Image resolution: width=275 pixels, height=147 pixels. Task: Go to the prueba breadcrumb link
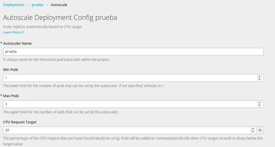pyautogui.click(x=37, y=5)
